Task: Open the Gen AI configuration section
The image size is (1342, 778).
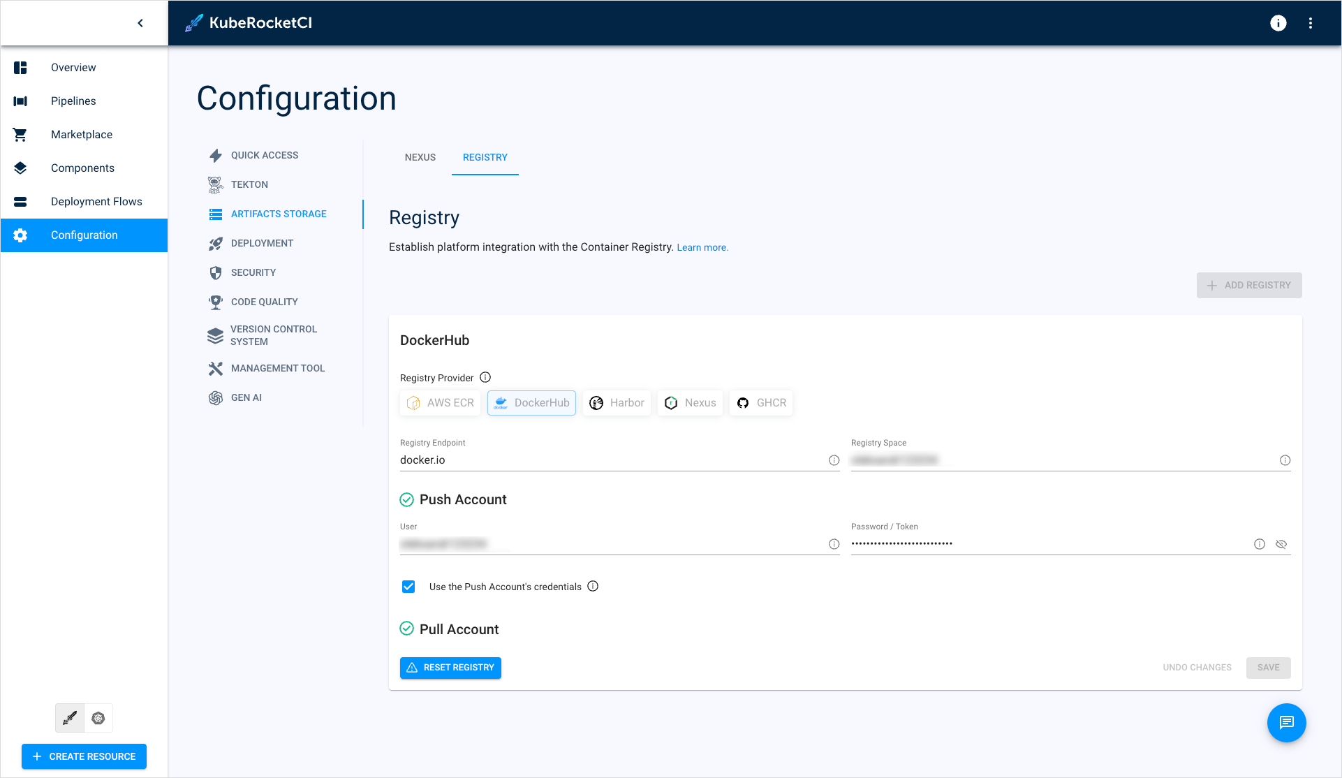Action: (246, 397)
